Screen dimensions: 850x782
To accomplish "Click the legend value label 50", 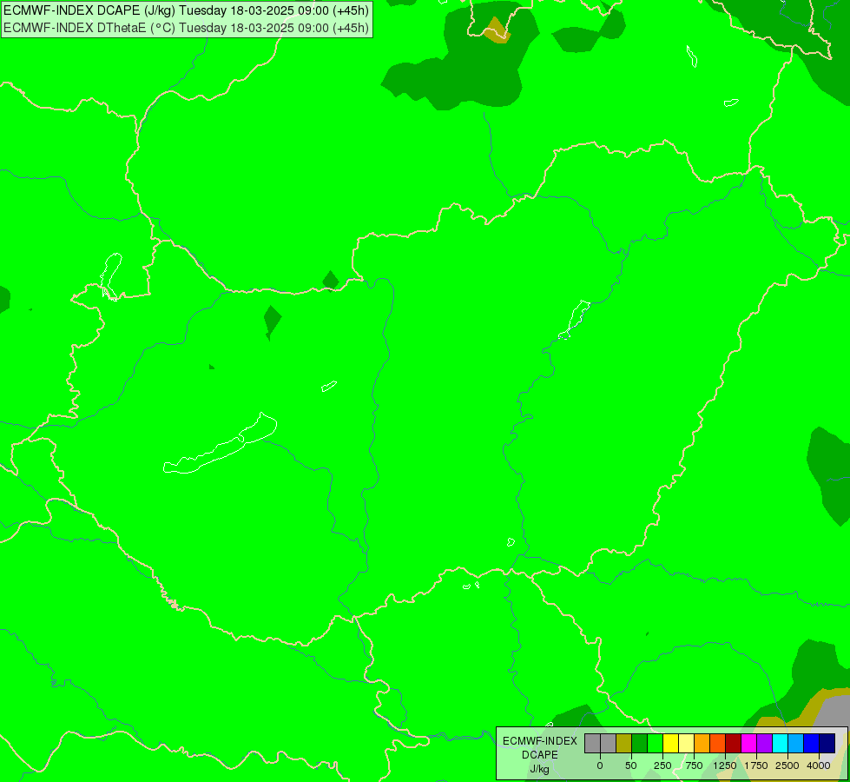I will tap(631, 765).
